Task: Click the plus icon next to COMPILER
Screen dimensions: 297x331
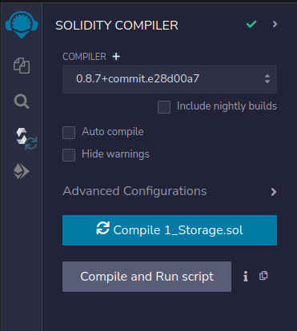Action: (116, 57)
